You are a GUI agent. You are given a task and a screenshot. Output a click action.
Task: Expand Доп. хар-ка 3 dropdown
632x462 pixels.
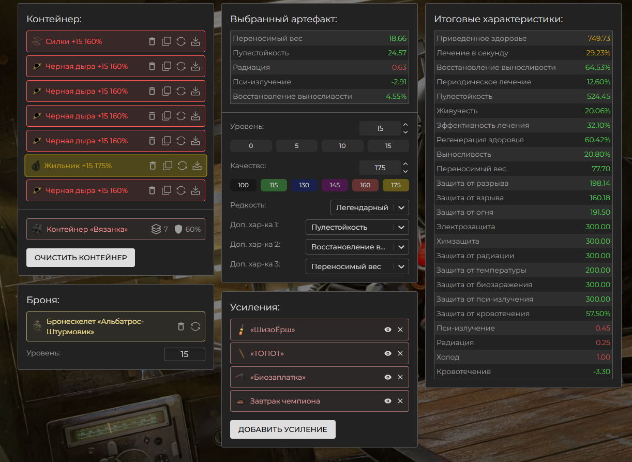coord(357,266)
